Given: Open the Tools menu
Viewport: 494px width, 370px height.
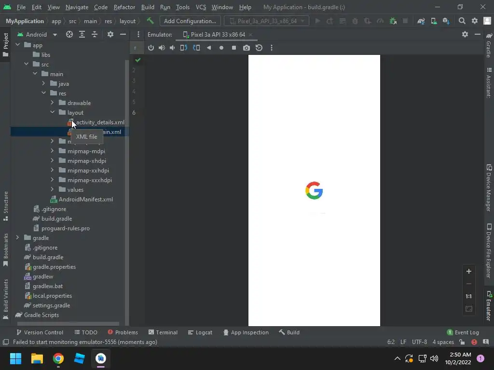Looking at the screenshot, I should [183, 7].
